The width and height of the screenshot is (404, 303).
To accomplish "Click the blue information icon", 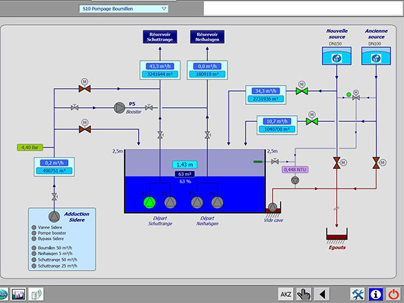I will coord(376,294).
